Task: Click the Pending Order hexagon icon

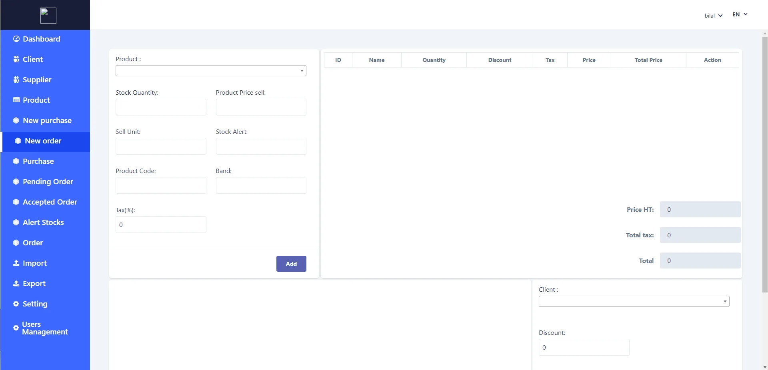Action: point(16,181)
